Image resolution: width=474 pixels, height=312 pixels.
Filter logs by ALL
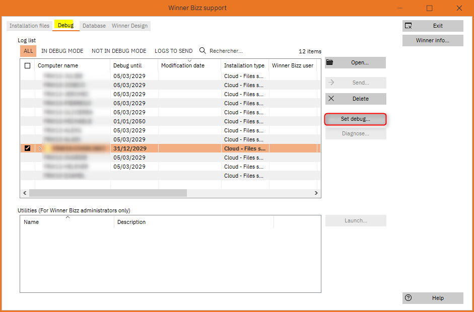pyautogui.click(x=28, y=51)
